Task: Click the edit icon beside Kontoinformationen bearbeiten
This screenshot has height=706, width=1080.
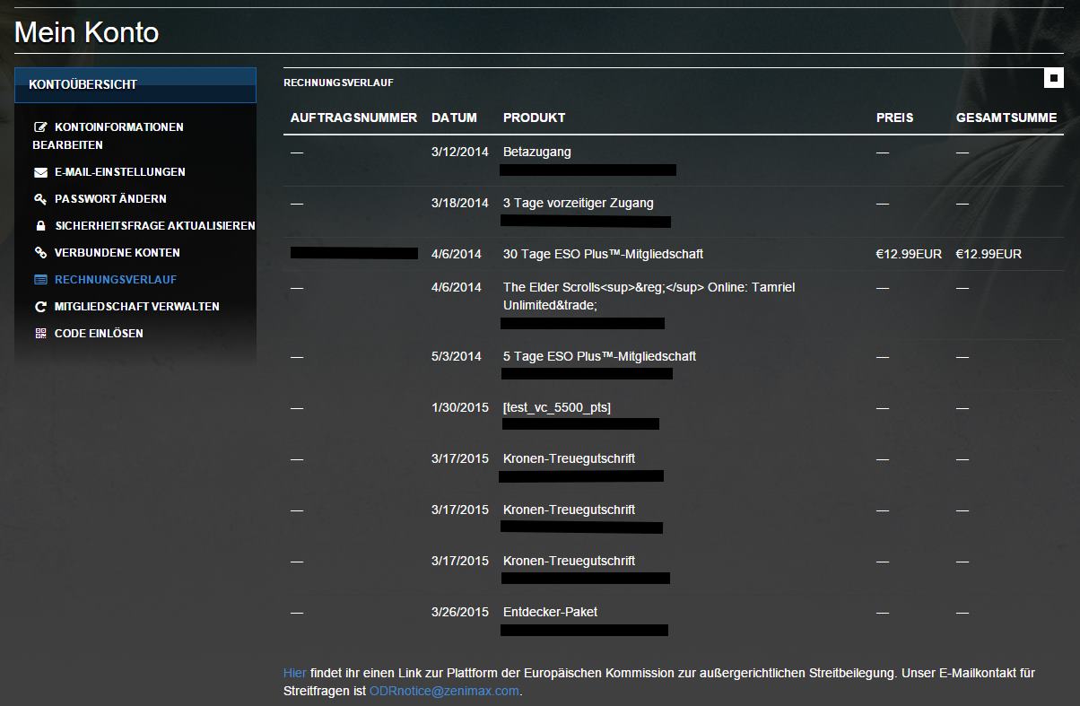Action: pos(40,127)
